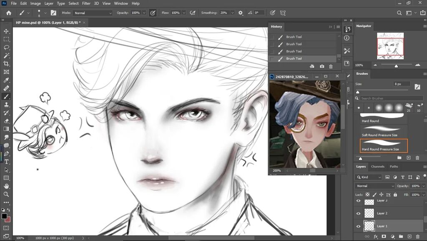The height and width of the screenshot is (241, 427).
Task: Select the Clone Stamp tool
Action: (x=6, y=105)
